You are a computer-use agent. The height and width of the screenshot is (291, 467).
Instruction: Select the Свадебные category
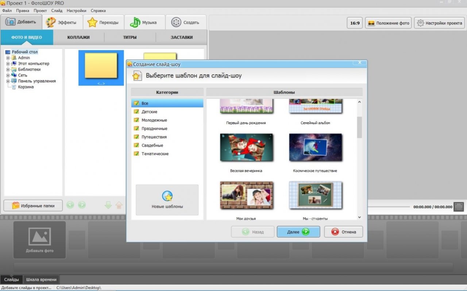click(x=167, y=145)
